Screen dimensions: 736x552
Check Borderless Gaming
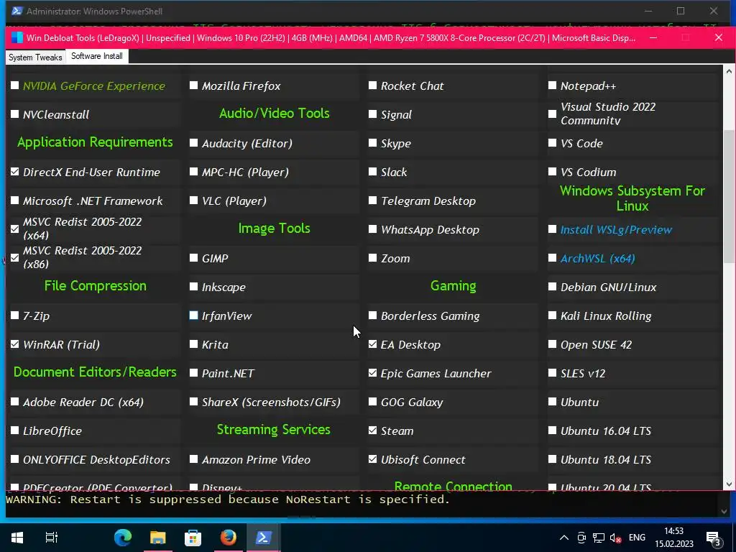[373, 316]
